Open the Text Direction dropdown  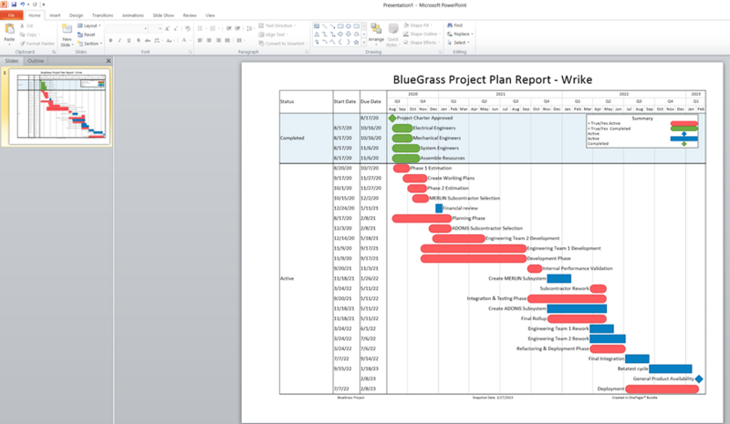tap(277, 26)
